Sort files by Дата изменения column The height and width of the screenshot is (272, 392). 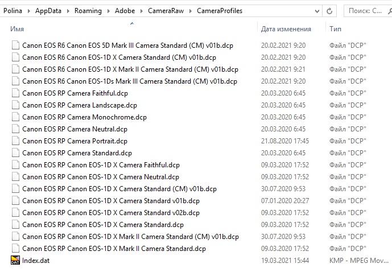pos(286,29)
